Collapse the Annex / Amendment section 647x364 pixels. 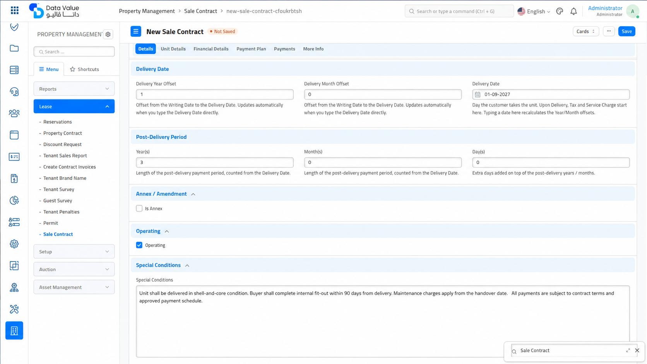[x=193, y=194]
